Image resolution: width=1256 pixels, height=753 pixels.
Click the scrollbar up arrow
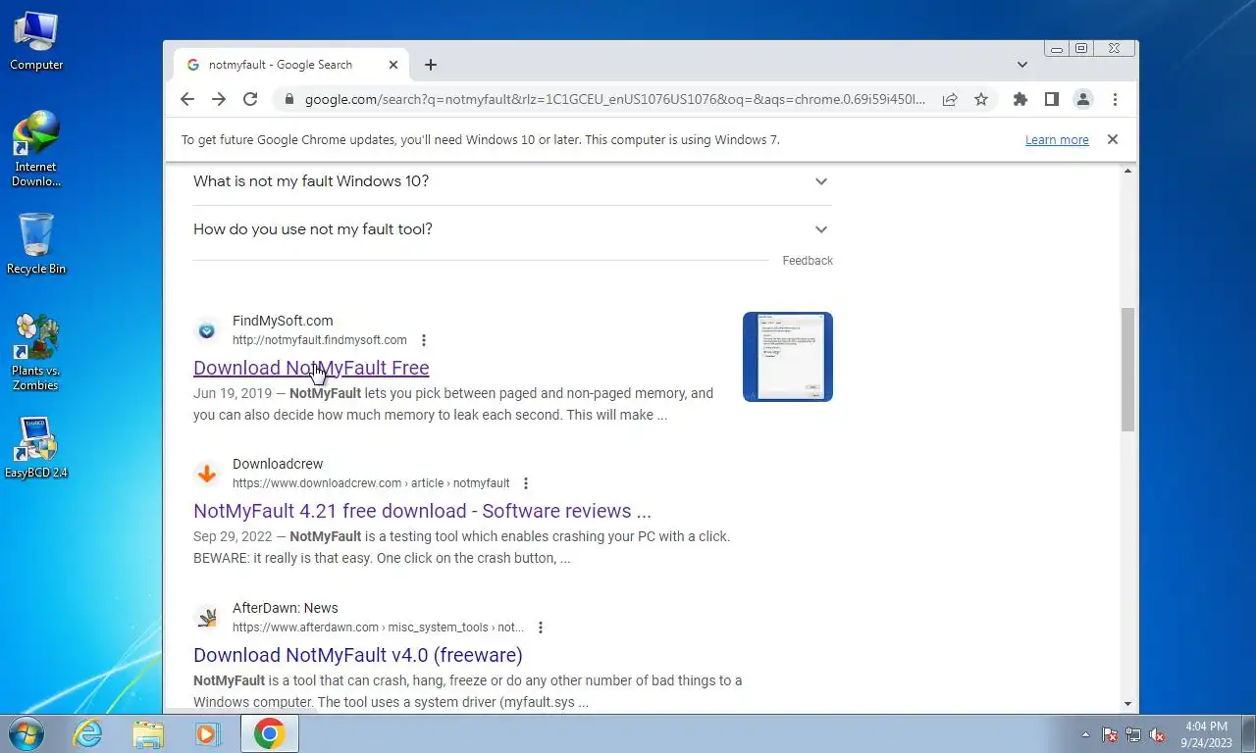(1128, 172)
